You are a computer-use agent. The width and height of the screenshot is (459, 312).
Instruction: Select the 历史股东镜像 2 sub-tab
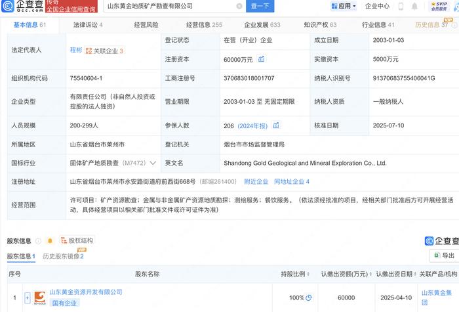(x=63, y=256)
